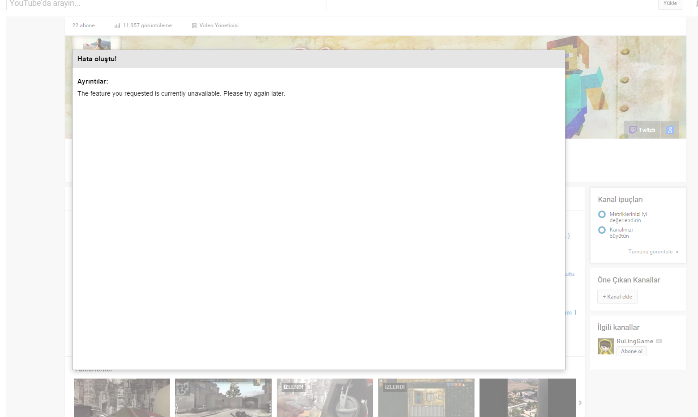Open the RuLingGame channel avatar

(x=605, y=346)
